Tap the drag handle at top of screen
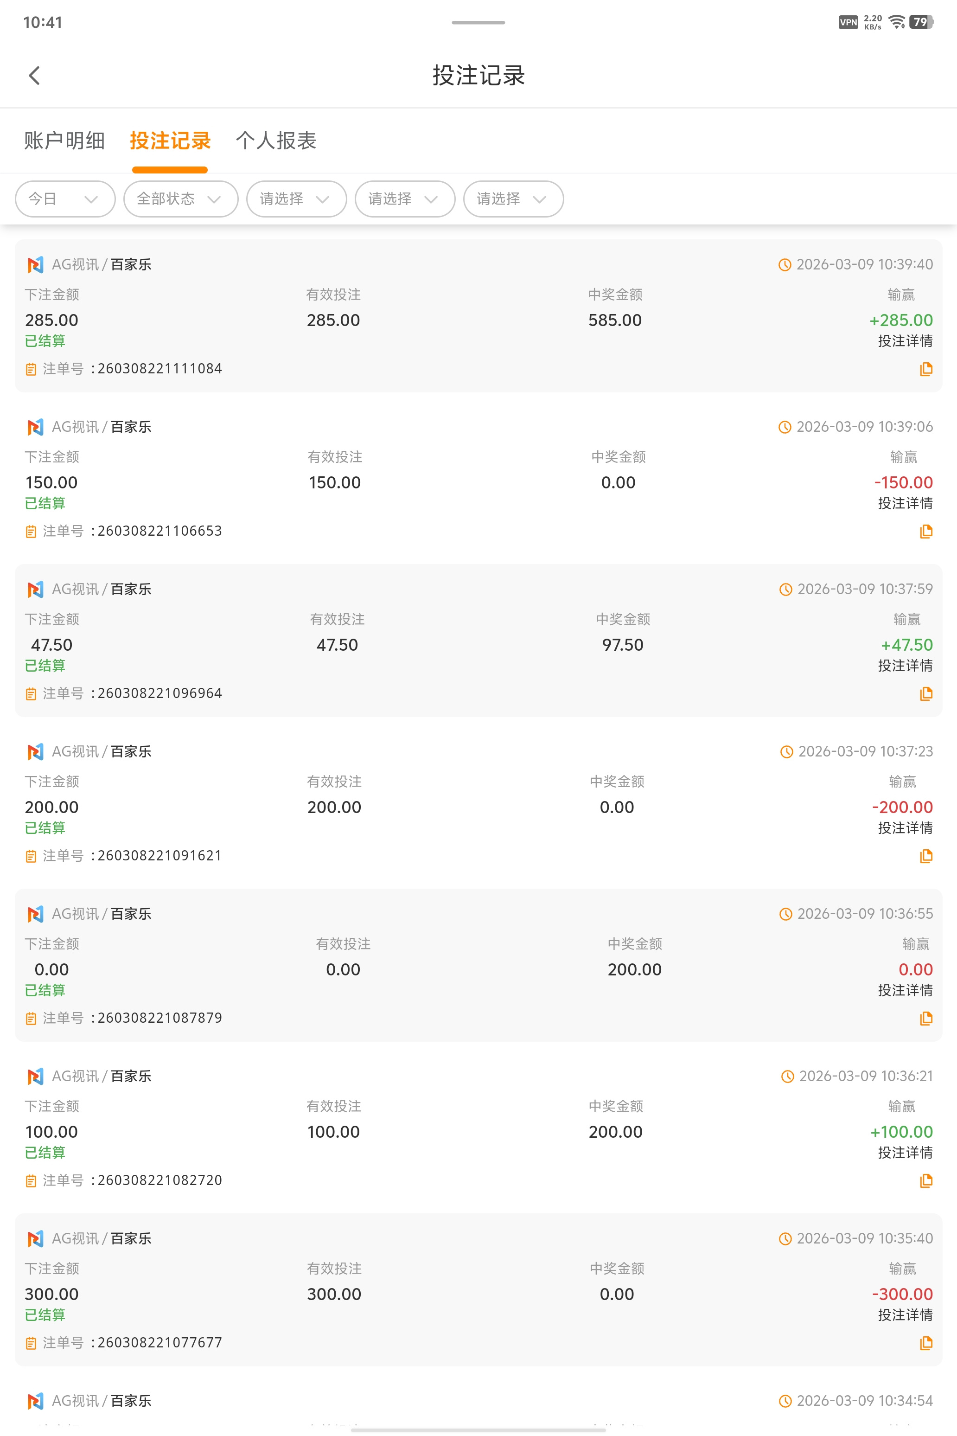Image resolution: width=957 pixels, height=1436 pixels. (x=478, y=23)
